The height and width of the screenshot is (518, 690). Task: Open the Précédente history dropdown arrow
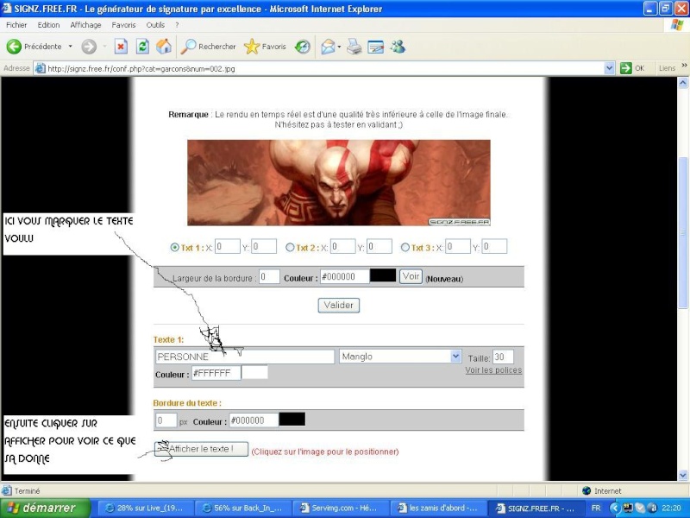click(70, 47)
